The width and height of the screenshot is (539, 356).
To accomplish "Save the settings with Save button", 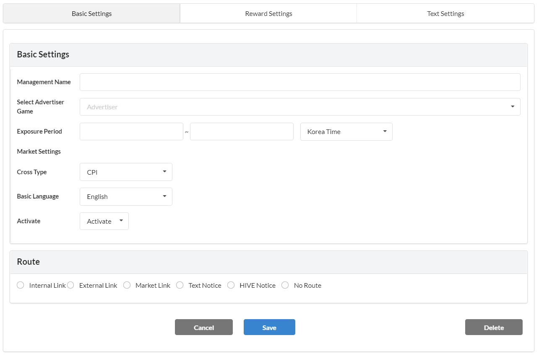I will (x=269, y=327).
